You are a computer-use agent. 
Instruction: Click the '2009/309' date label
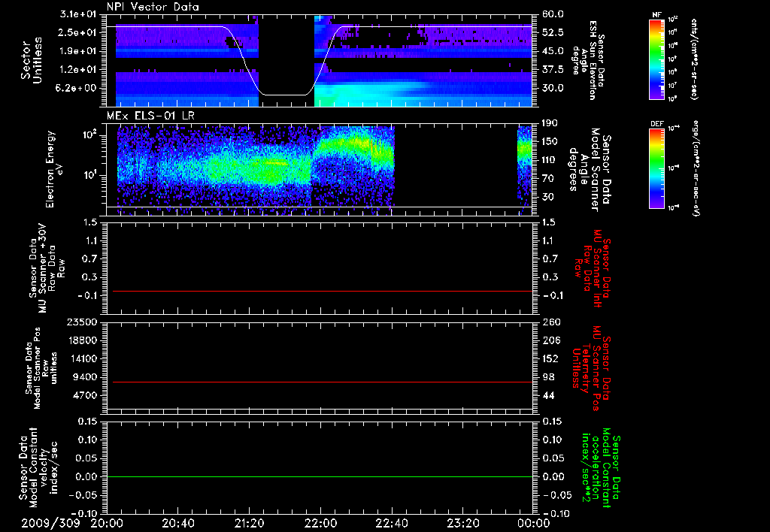point(50,524)
